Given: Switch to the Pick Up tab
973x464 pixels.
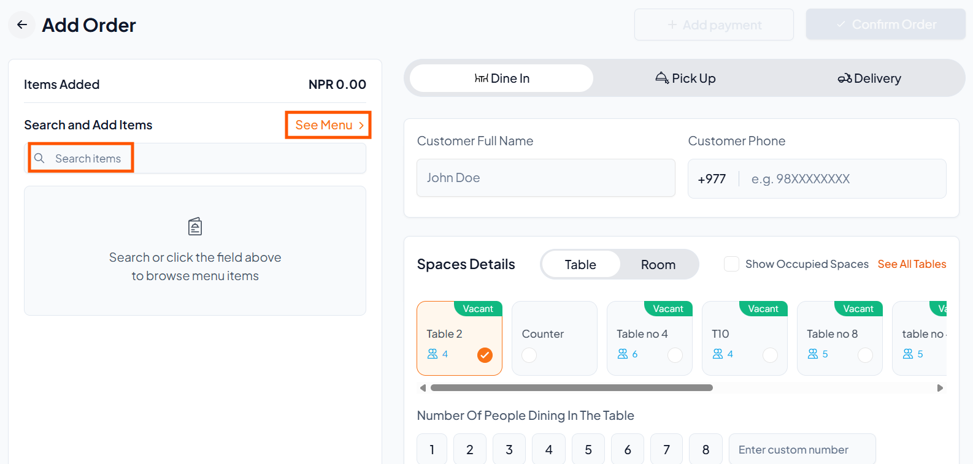Looking at the screenshot, I should click(x=685, y=78).
